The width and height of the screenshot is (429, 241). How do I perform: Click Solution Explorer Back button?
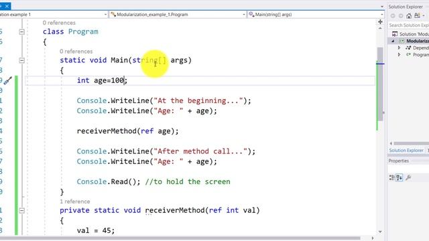(393, 16)
